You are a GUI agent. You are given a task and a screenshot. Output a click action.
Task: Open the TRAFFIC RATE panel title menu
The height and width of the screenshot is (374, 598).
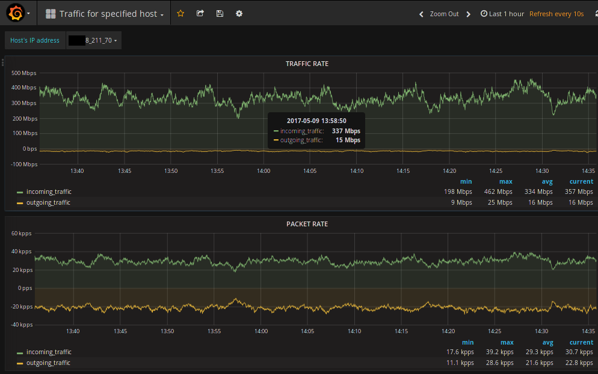coord(307,64)
